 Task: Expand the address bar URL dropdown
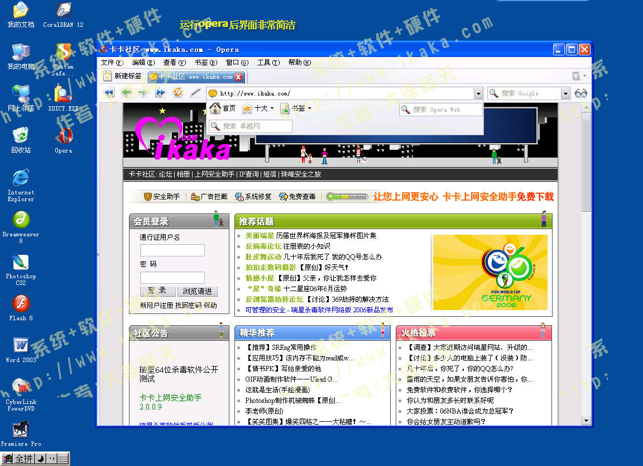coord(478,94)
